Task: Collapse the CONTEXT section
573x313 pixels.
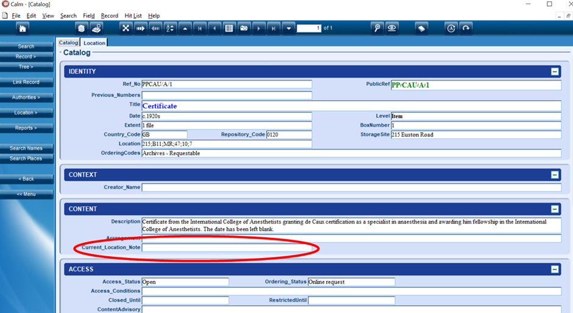Action: click(555, 174)
